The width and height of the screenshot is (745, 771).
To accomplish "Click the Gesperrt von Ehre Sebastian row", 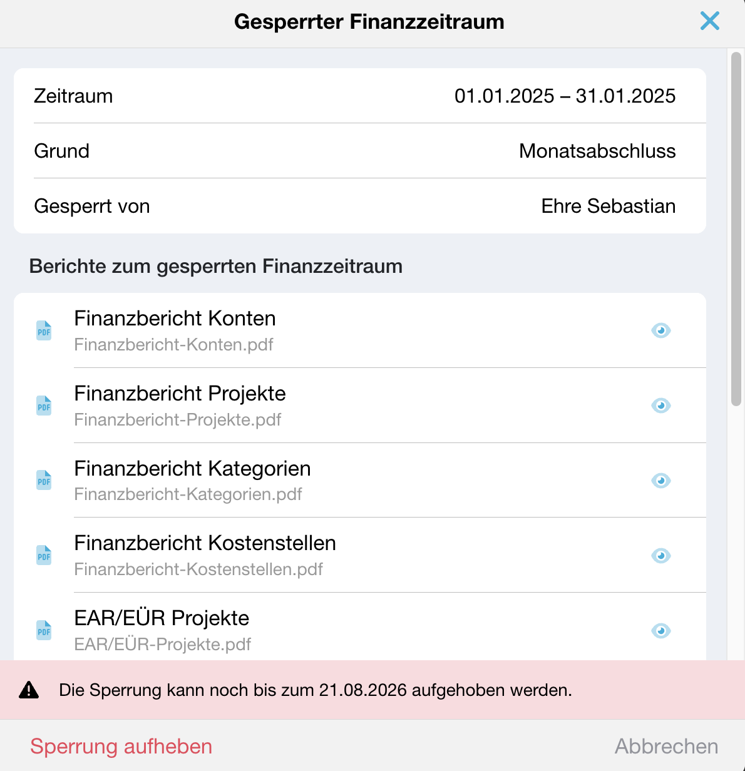I will tap(360, 206).
